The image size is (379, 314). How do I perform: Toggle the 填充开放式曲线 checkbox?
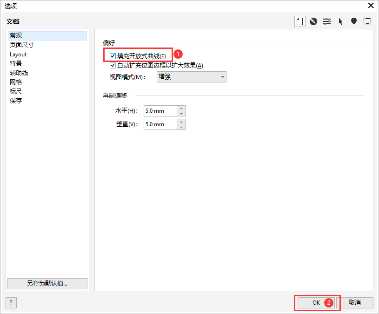(113, 56)
